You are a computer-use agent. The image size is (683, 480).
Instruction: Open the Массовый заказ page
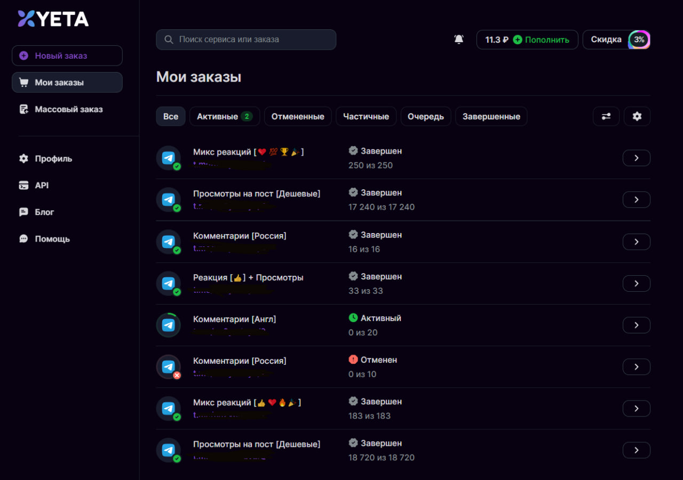(68, 109)
